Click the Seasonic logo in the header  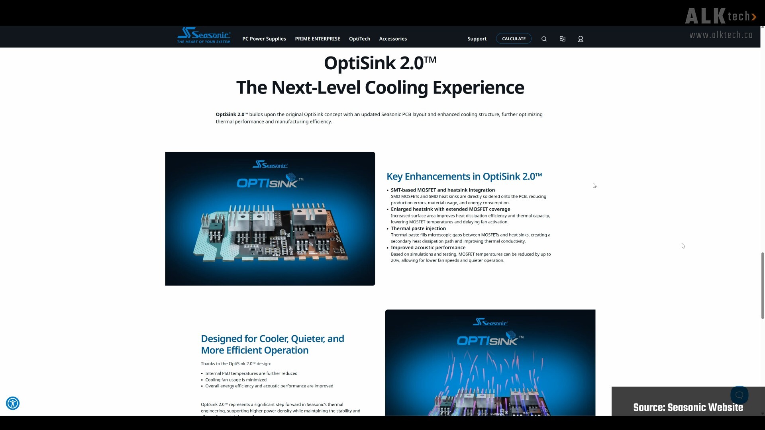point(204,35)
